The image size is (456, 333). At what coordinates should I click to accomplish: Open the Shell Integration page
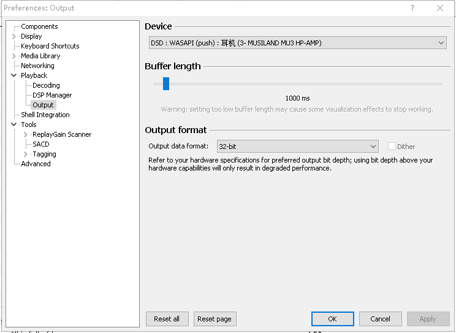45,115
